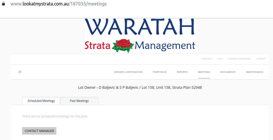Image resolution: width=273 pixels, height=140 pixels.
Task: Open Owners Corporation menu
Action: [128, 72]
